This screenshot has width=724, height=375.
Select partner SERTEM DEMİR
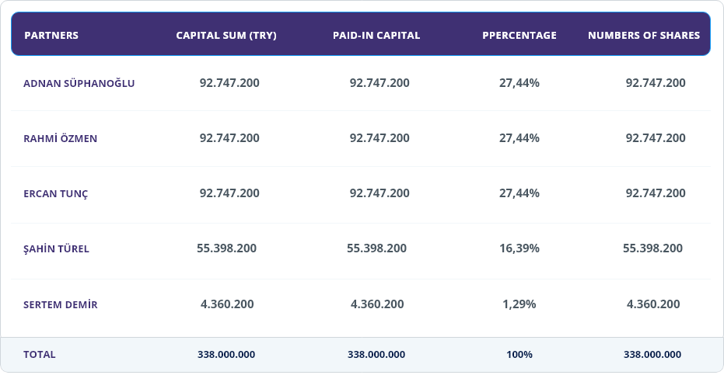[61, 305]
